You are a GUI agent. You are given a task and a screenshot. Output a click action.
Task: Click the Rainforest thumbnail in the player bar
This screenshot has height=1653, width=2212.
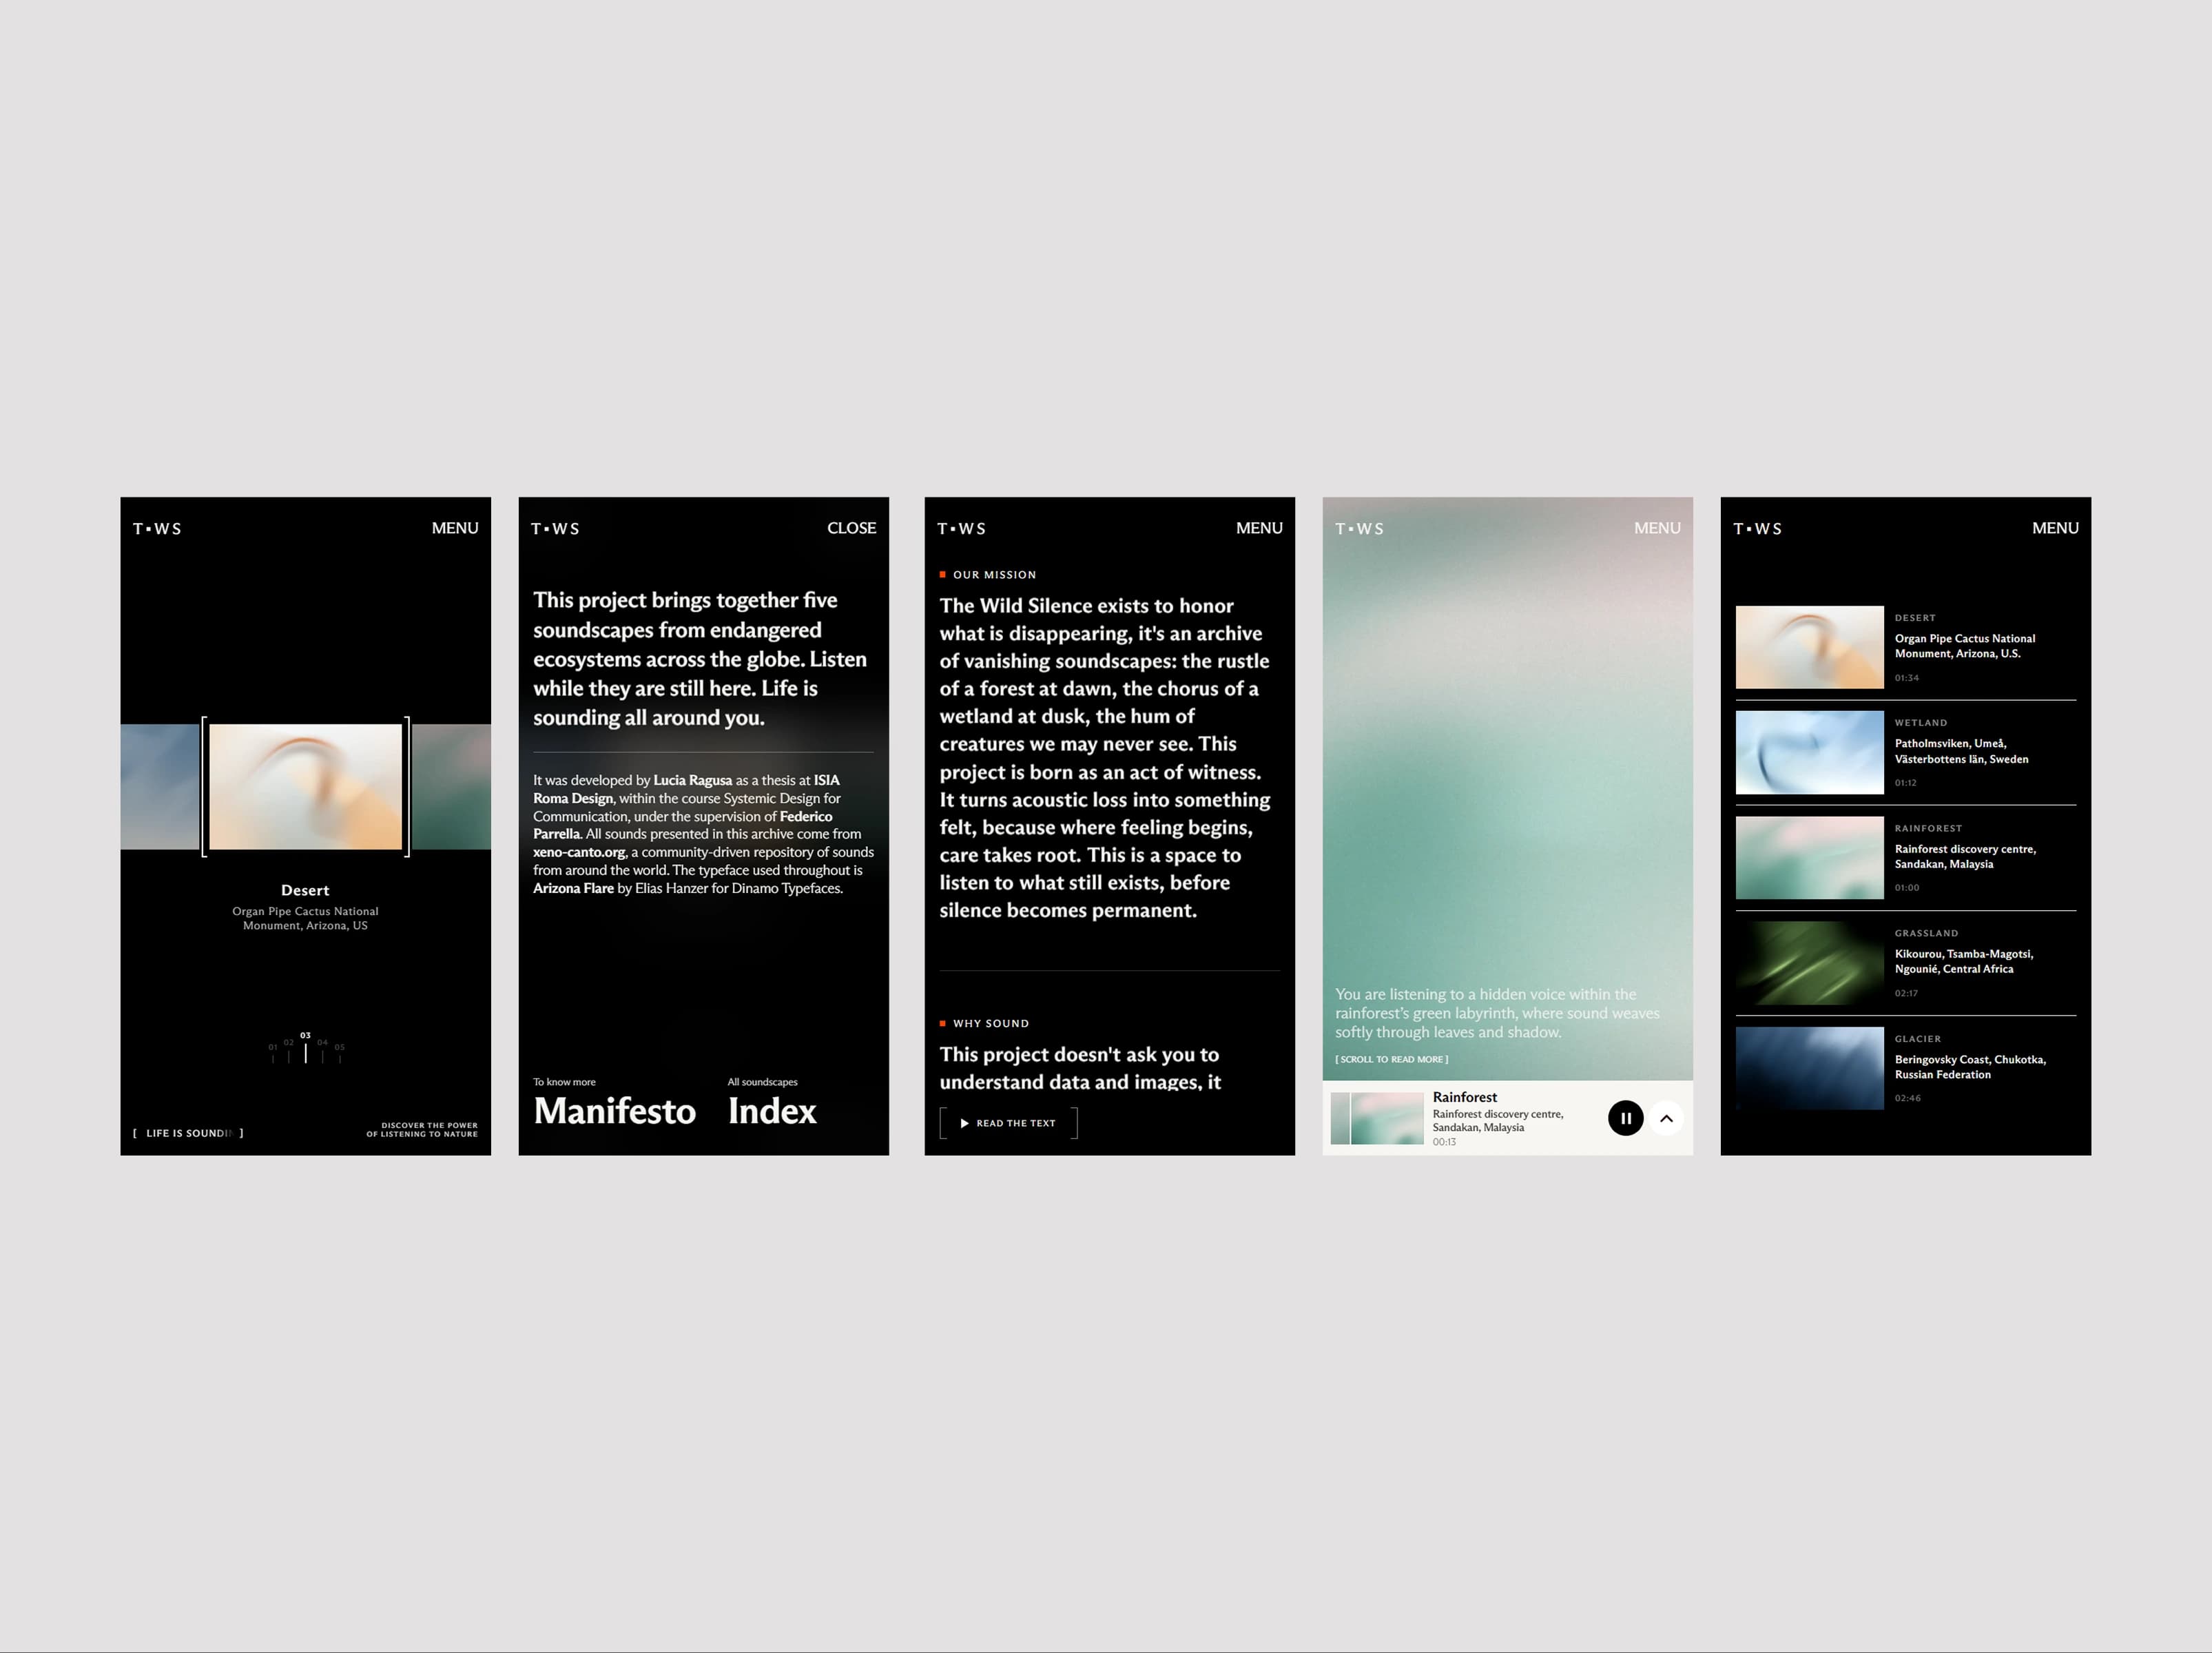click(x=1377, y=1118)
